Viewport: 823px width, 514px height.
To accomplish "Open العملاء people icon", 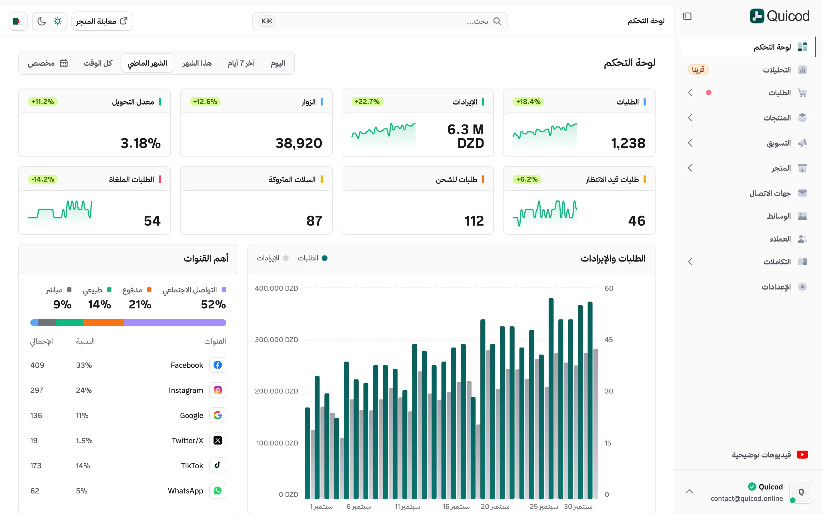I will coord(802,239).
